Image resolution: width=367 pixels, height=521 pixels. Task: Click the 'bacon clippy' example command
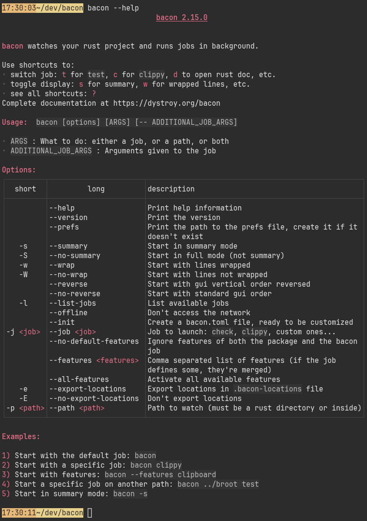(156, 465)
